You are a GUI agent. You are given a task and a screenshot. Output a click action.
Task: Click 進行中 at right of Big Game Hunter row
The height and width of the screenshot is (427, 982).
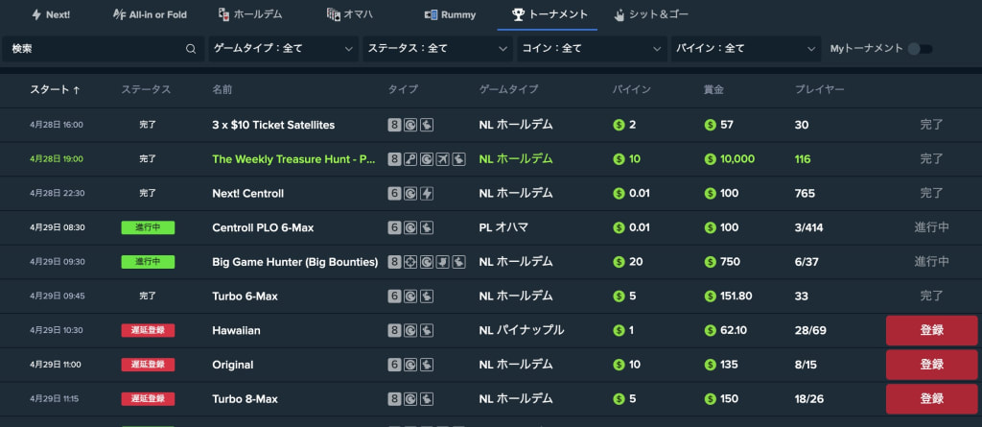coord(931,262)
